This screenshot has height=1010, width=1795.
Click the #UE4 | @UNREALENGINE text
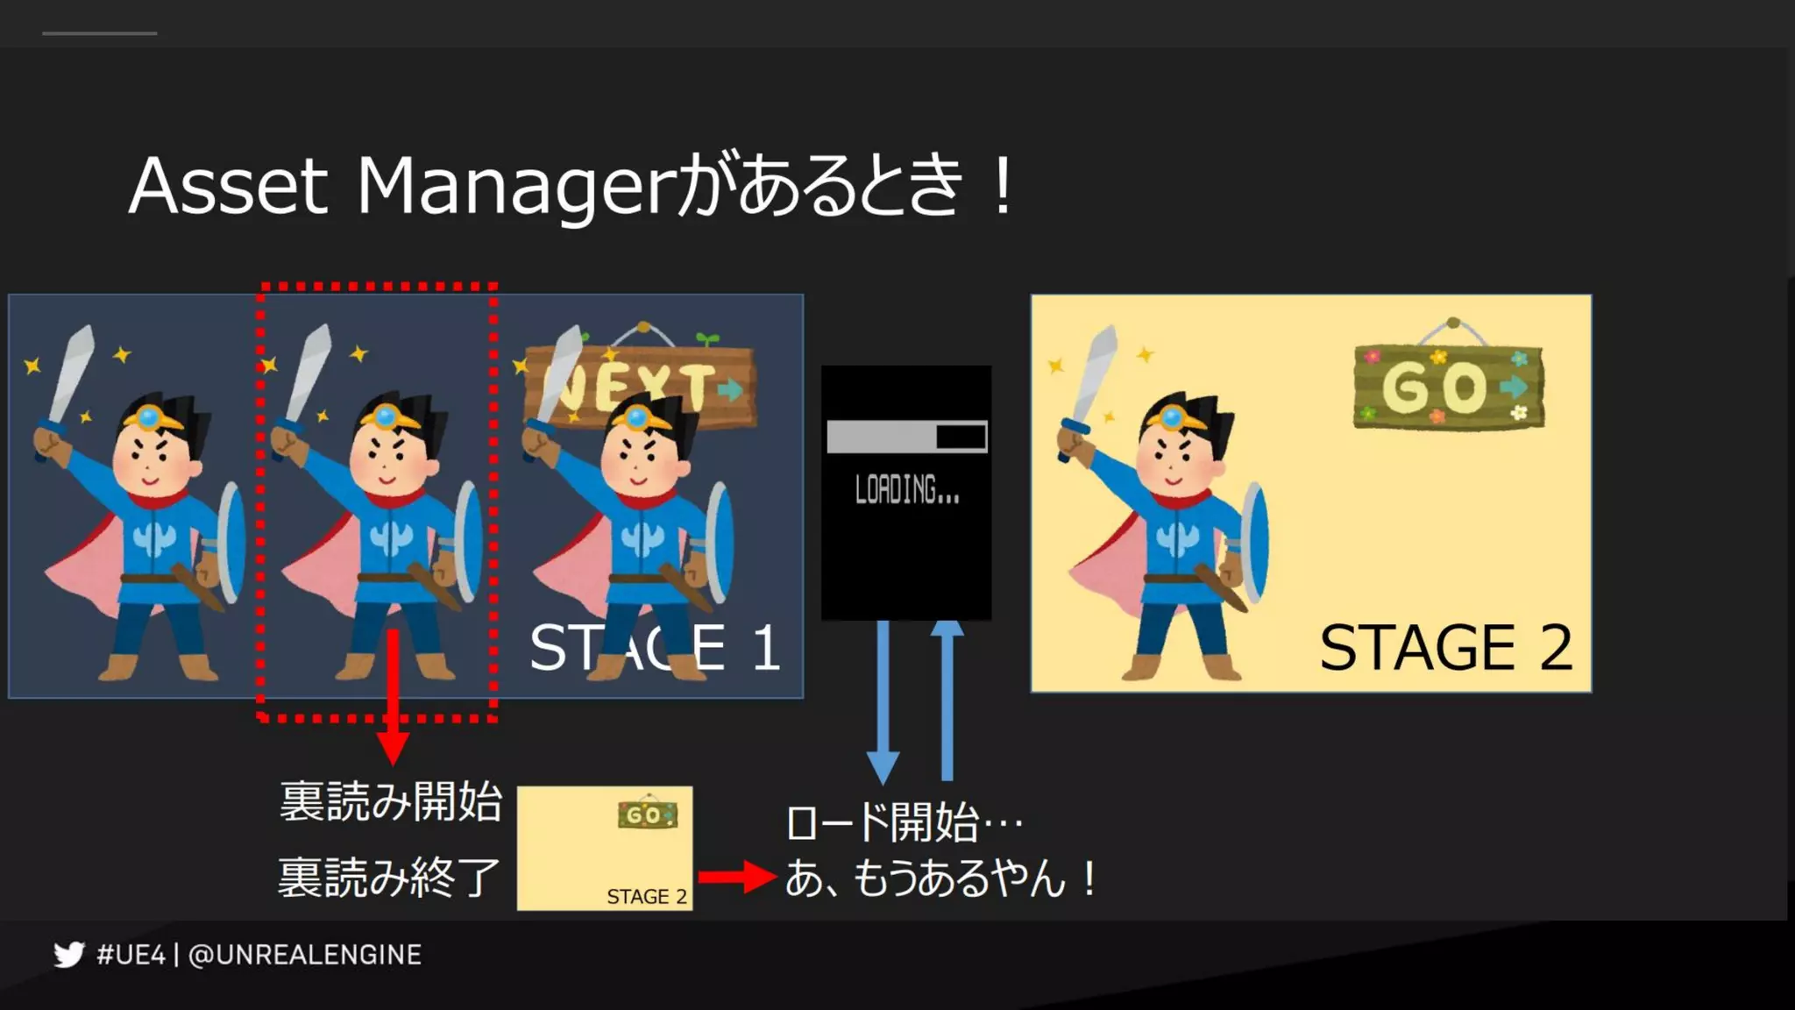pyautogui.click(x=259, y=954)
